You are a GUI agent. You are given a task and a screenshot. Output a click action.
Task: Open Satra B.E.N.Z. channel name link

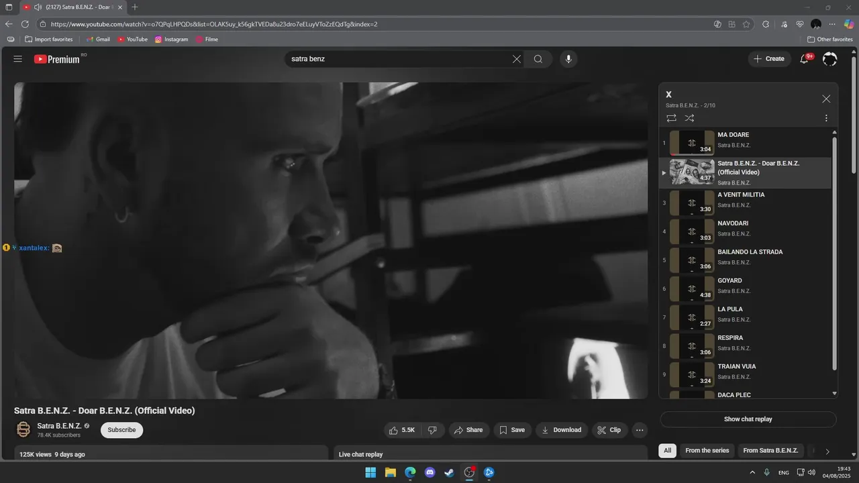click(x=59, y=425)
